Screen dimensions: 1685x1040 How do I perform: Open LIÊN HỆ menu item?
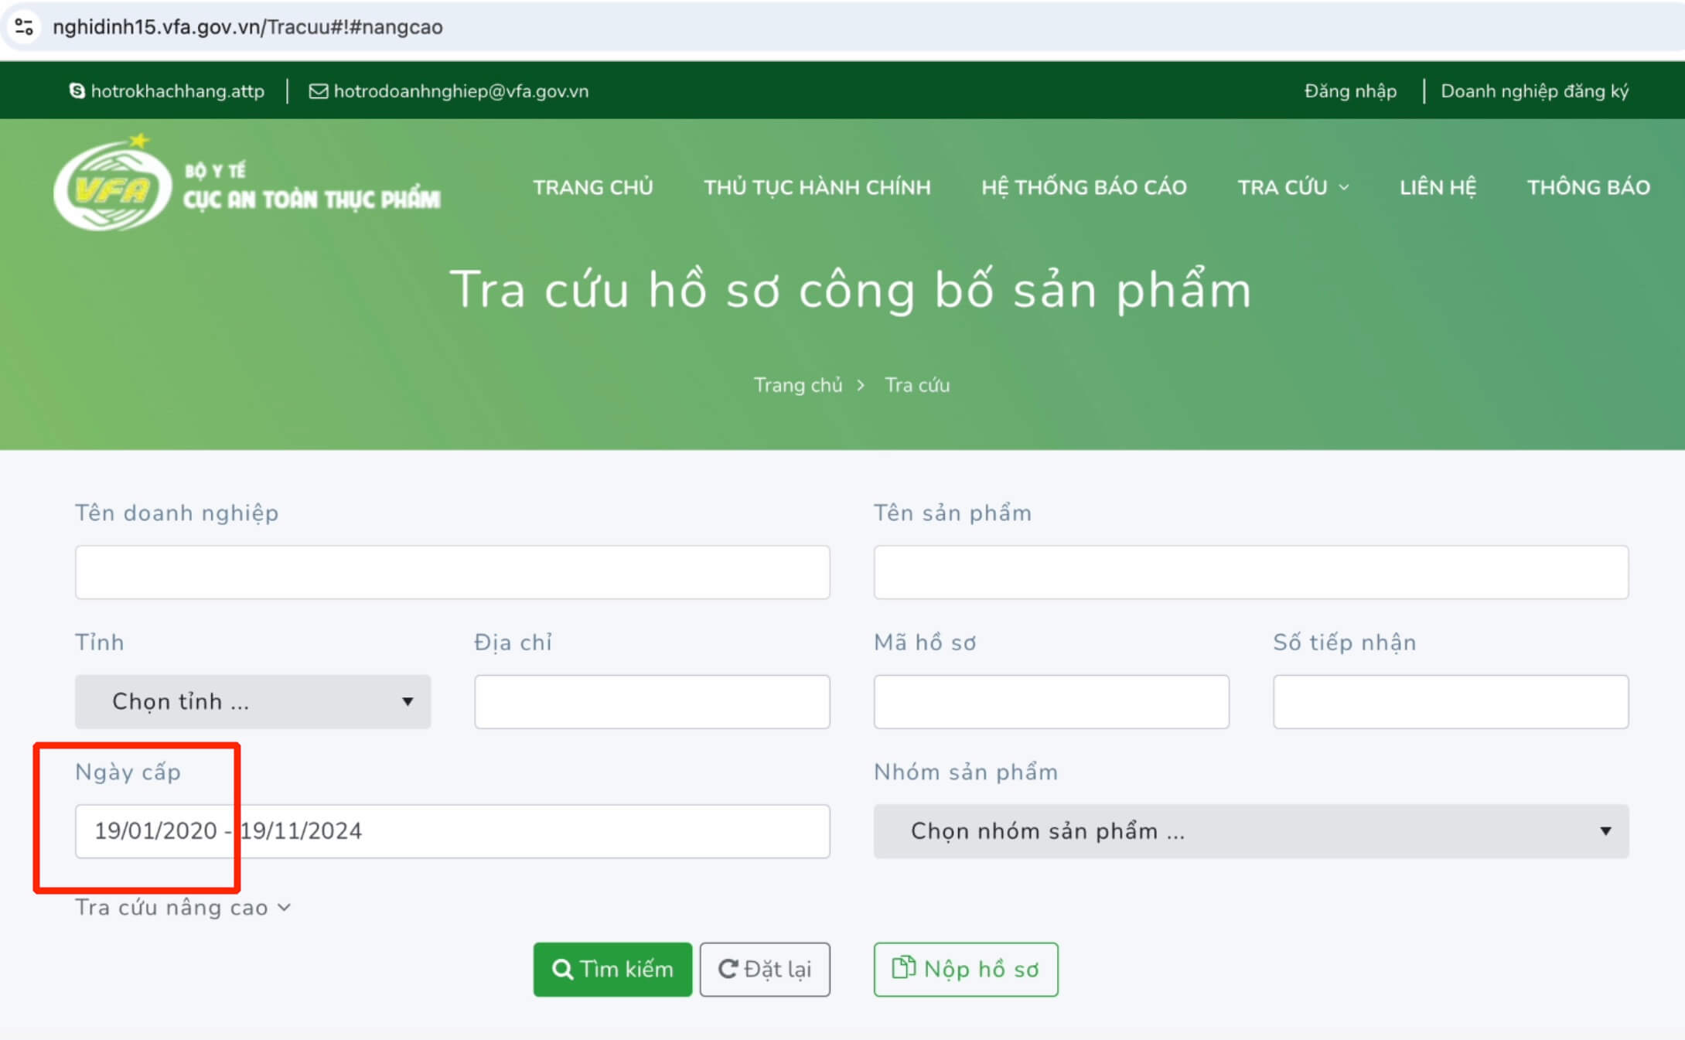[1438, 187]
